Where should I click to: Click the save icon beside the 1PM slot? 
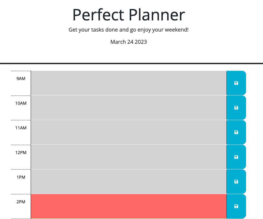pos(236,181)
